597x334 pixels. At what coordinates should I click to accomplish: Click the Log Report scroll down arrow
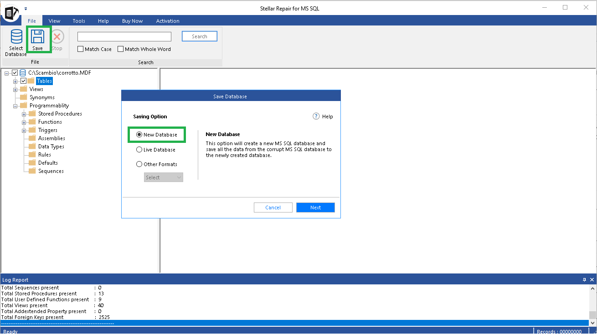[x=592, y=323]
